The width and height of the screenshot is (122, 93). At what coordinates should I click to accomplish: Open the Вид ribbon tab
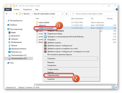[37, 10]
